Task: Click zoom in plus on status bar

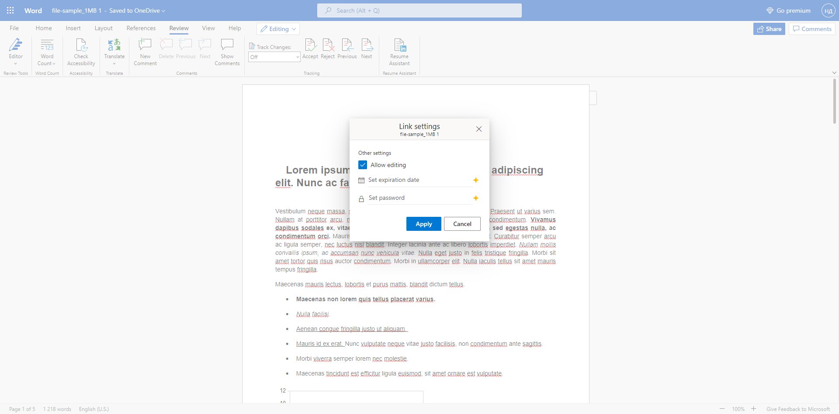Action: click(753, 409)
